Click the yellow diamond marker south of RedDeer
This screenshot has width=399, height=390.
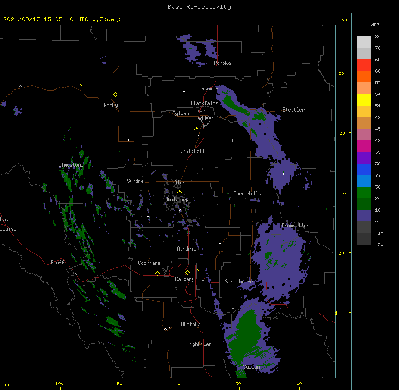click(x=197, y=130)
